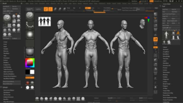
Task: Click the Load Tool button in the Tool panel
Action: coord(166,9)
